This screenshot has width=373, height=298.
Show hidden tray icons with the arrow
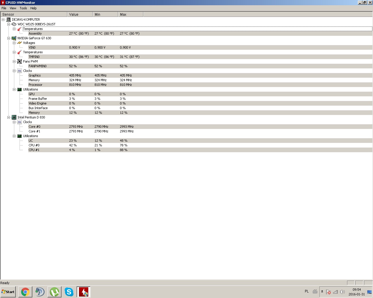coord(322,292)
